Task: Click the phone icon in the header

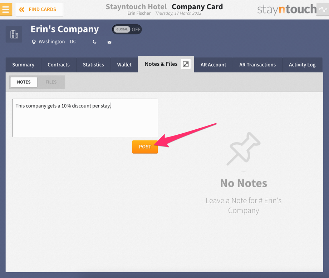Action: point(94,42)
